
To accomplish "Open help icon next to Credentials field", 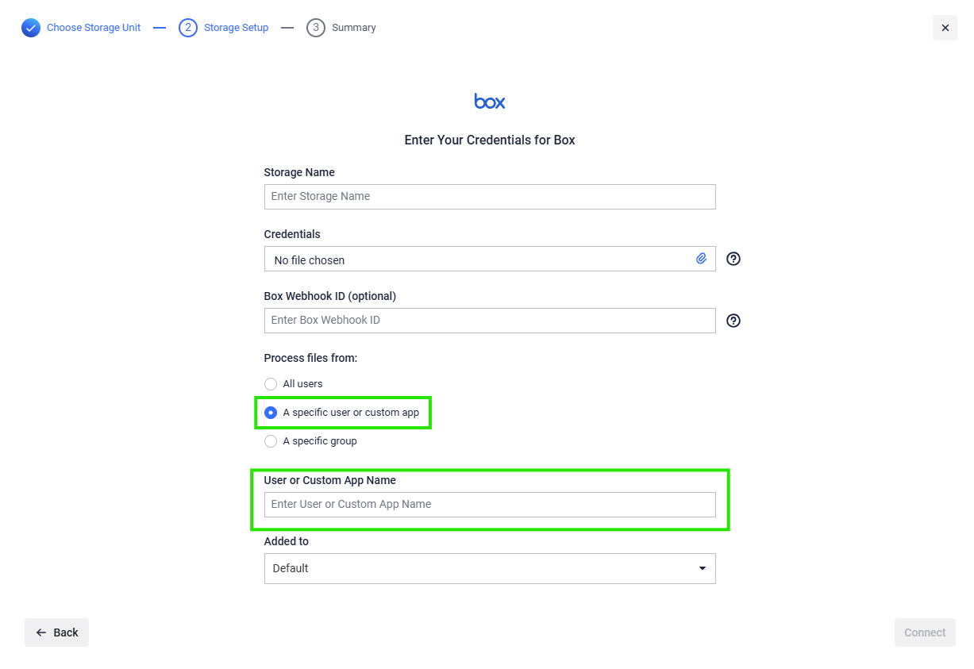I will coord(733,259).
